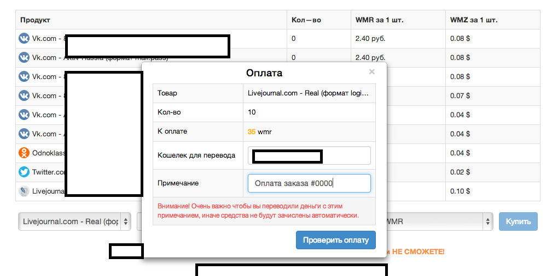Click the 35 wmr amount to pay
Screen dimensions: 552x276
click(259, 131)
